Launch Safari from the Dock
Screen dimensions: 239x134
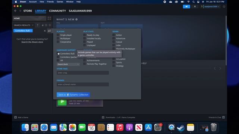coord(44,127)
